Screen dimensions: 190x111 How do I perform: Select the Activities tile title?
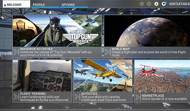point(89,94)
